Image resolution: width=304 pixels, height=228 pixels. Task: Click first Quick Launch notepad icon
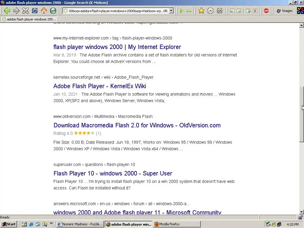coord(24,224)
